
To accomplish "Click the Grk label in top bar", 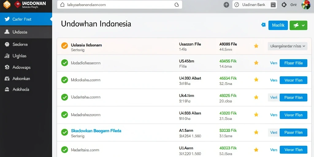I will coord(293,5).
